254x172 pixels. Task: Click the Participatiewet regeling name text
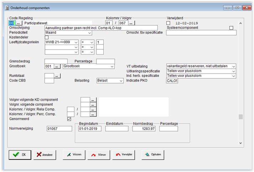click(36, 23)
